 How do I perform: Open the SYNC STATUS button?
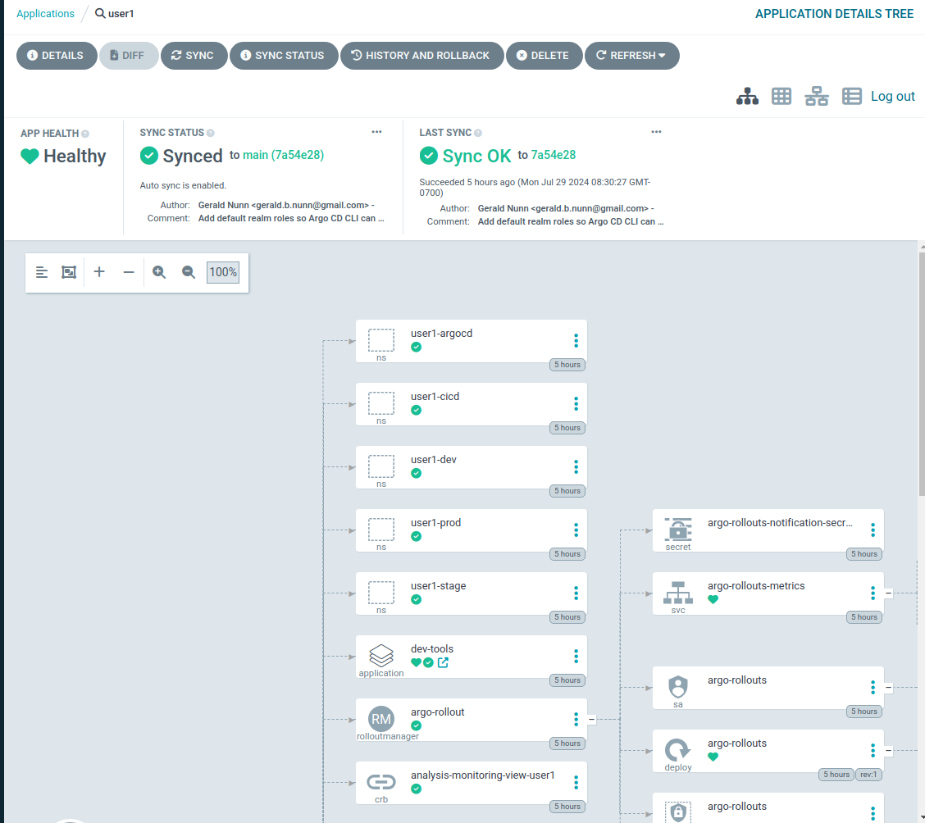(x=284, y=56)
